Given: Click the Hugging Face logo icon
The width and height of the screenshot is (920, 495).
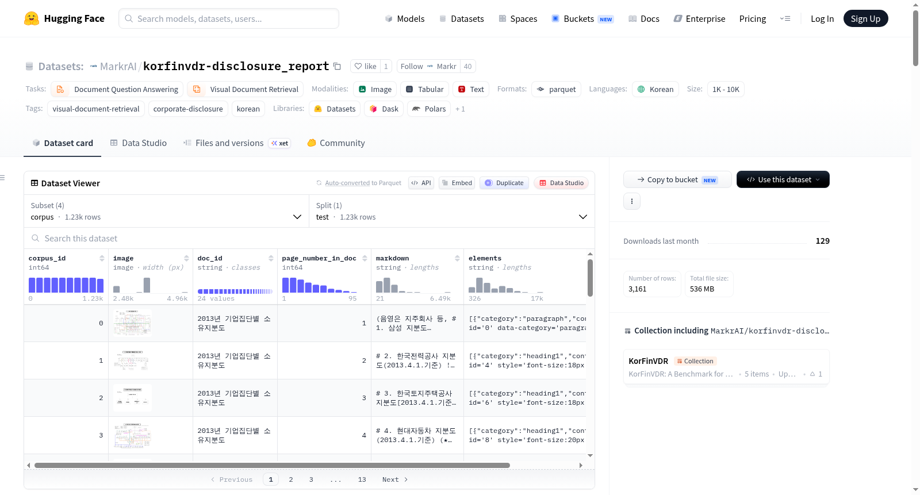Looking at the screenshot, I should (32, 18).
